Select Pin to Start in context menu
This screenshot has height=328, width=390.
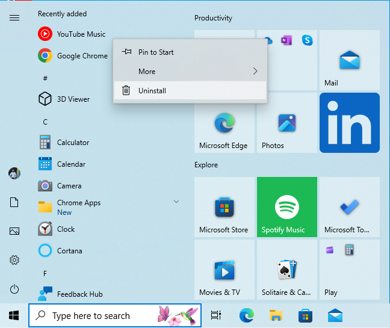[x=190, y=52]
